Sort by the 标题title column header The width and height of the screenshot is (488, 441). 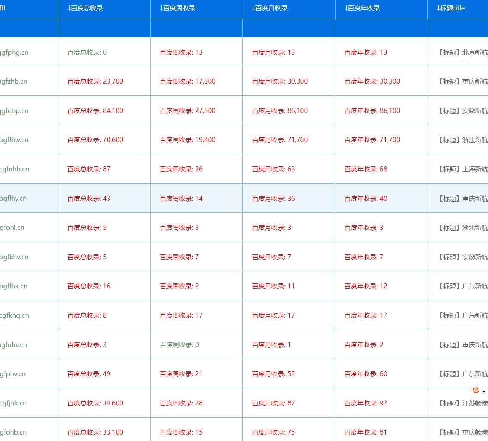[451, 8]
